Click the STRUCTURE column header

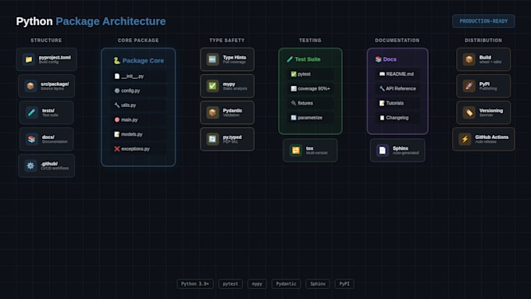pos(46,41)
